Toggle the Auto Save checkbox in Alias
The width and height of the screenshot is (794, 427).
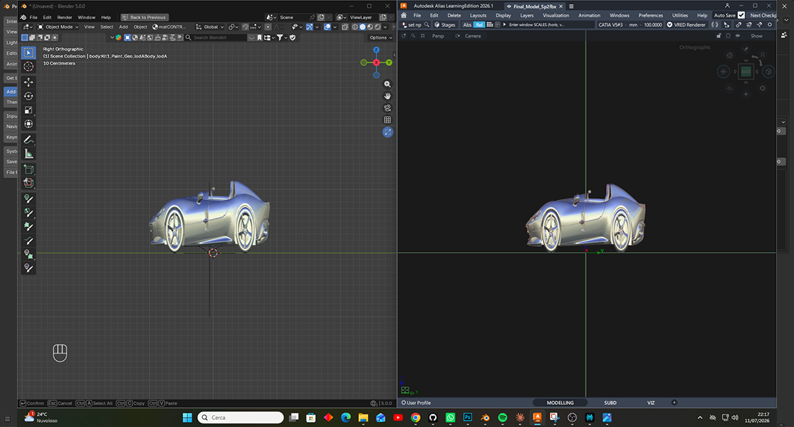tap(741, 15)
